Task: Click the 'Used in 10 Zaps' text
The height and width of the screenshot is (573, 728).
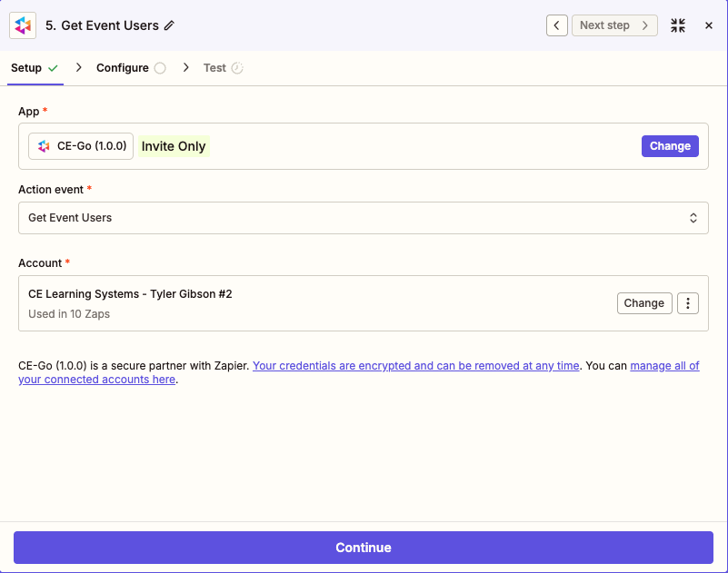Action: (x=69, y=314)
